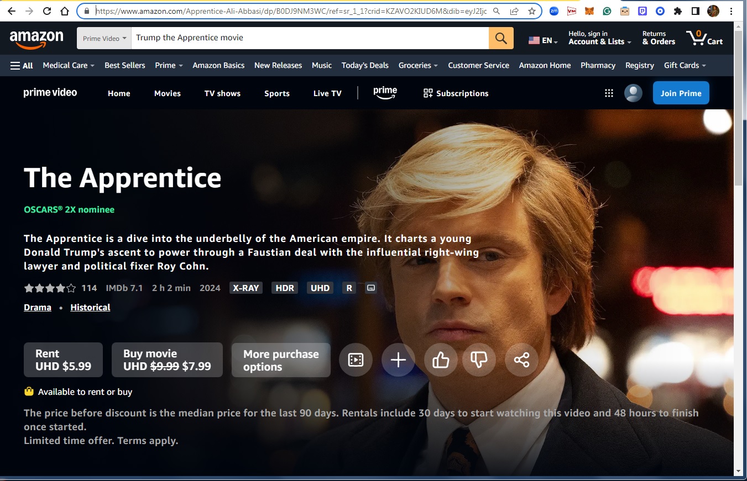
Task: Open the browser extensions puzzle icon
Action: coord(678,10)
